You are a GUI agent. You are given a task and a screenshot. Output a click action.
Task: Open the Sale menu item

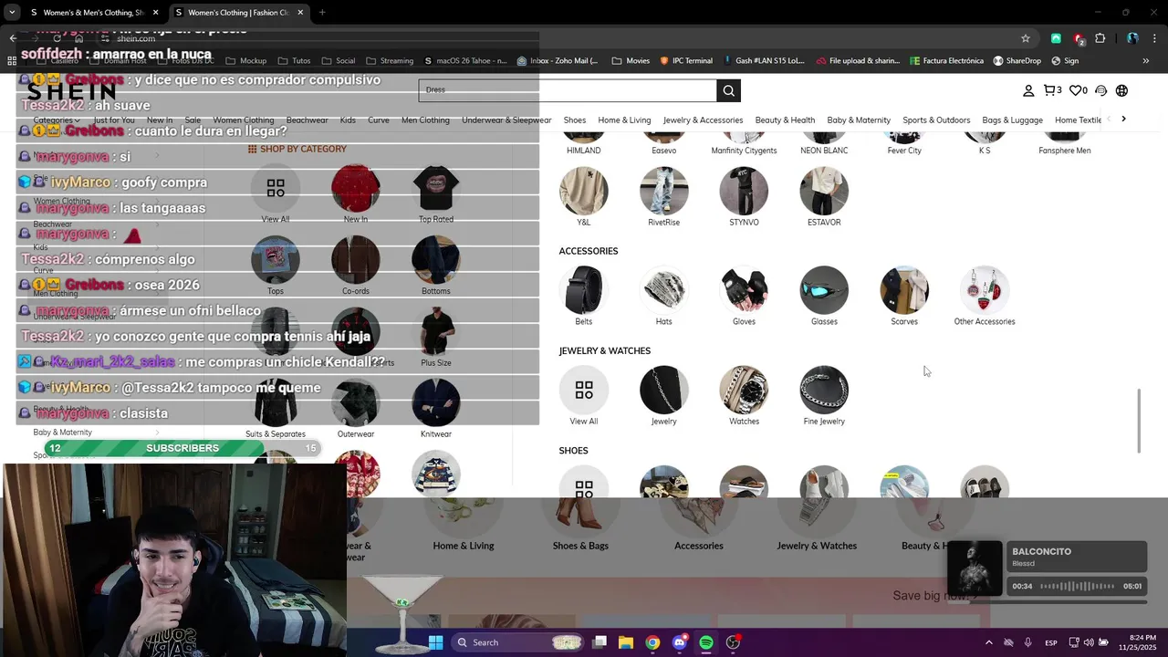[x=193, y=120]
